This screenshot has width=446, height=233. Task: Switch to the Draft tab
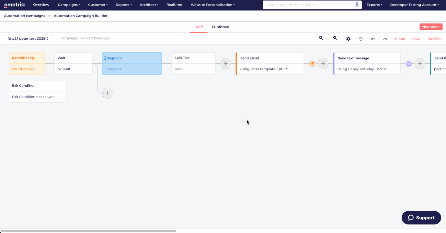pyautogui.click(x=199, y=27)
